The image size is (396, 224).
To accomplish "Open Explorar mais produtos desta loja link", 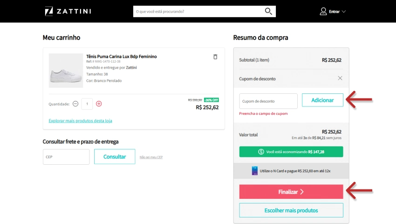I will [80, 121].
